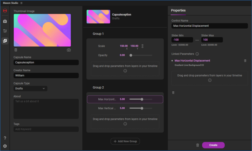Adjust the Opacity slider
Image resolution: width=252 pixels, height=151 pixels.
tap(141, 55)
